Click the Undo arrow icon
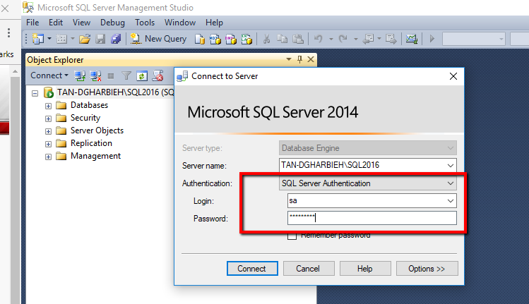Image resolution: width=529 pixels, height=304 pixels. [318, 39]
